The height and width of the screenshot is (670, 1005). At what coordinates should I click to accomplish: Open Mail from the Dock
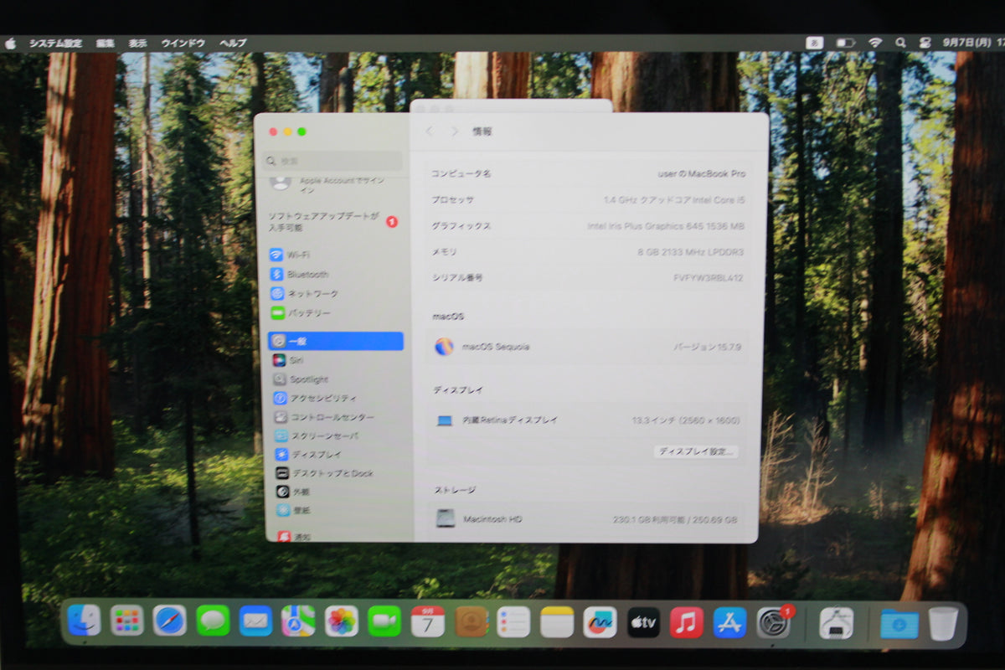point(255,621)
